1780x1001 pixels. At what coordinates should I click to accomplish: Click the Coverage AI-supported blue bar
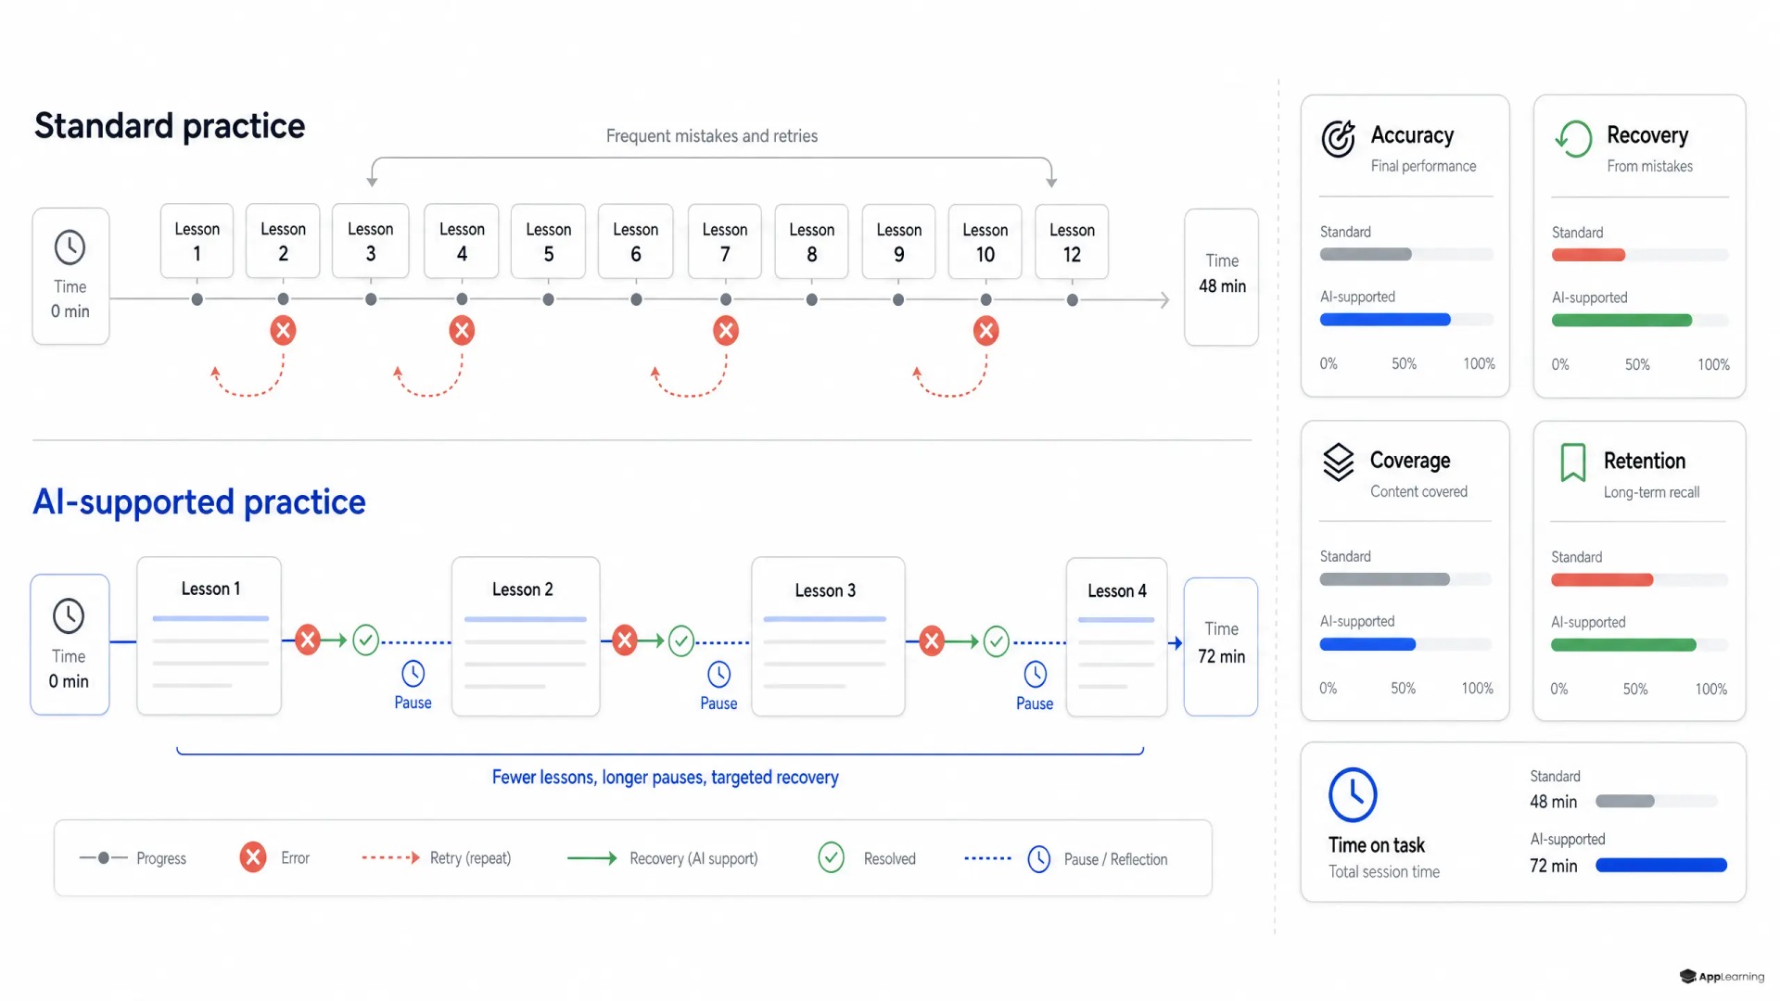[x=1367, y=644]
